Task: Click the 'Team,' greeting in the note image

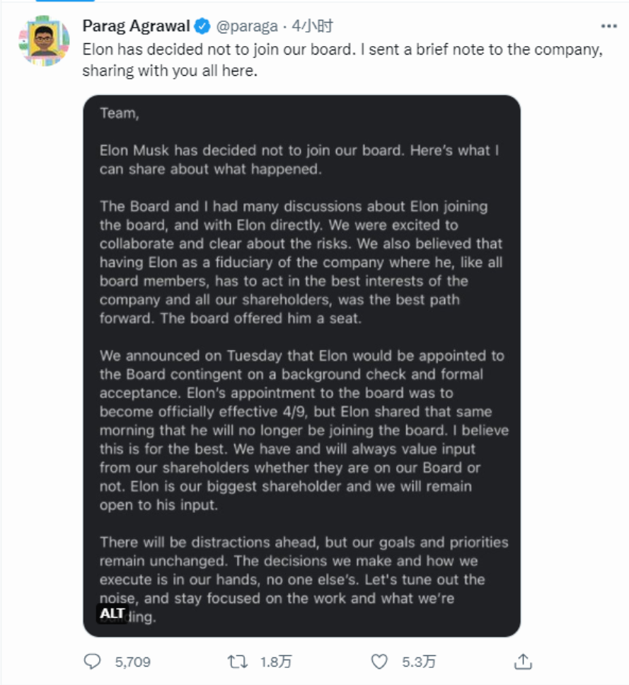Action: pyautogui.click(x=117, y=113)
